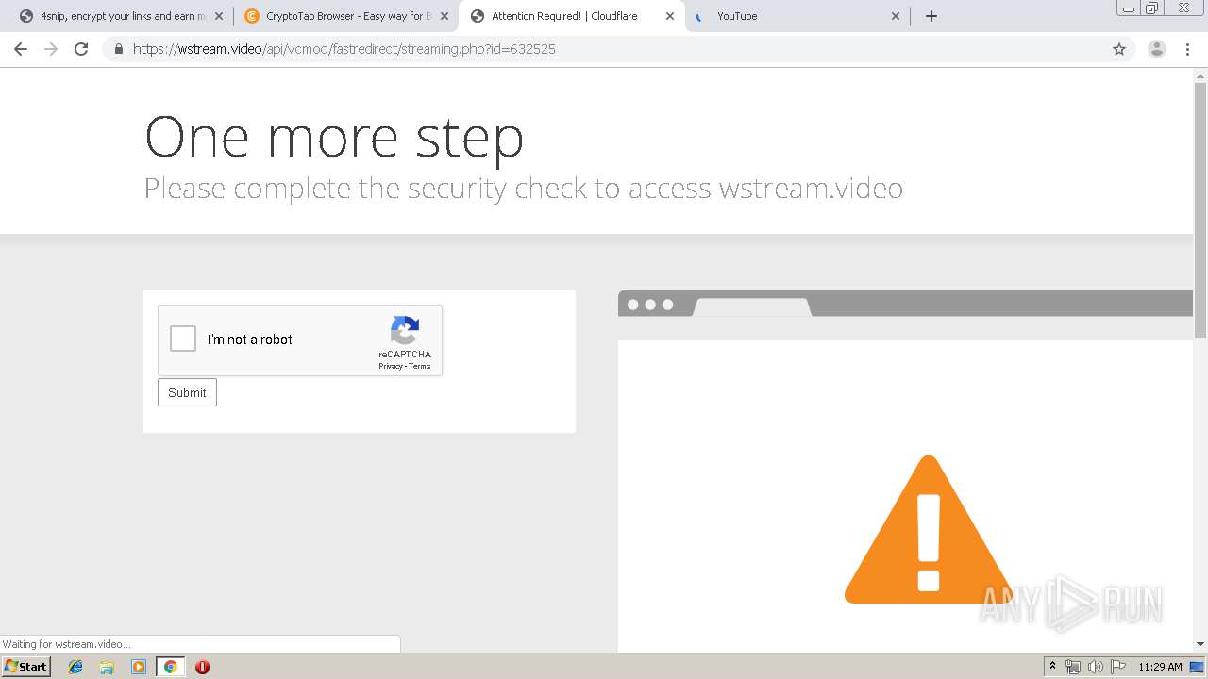Check the I'm not a robot checkbox
This screenshot has height=679, width=1208.
[183, 339]
